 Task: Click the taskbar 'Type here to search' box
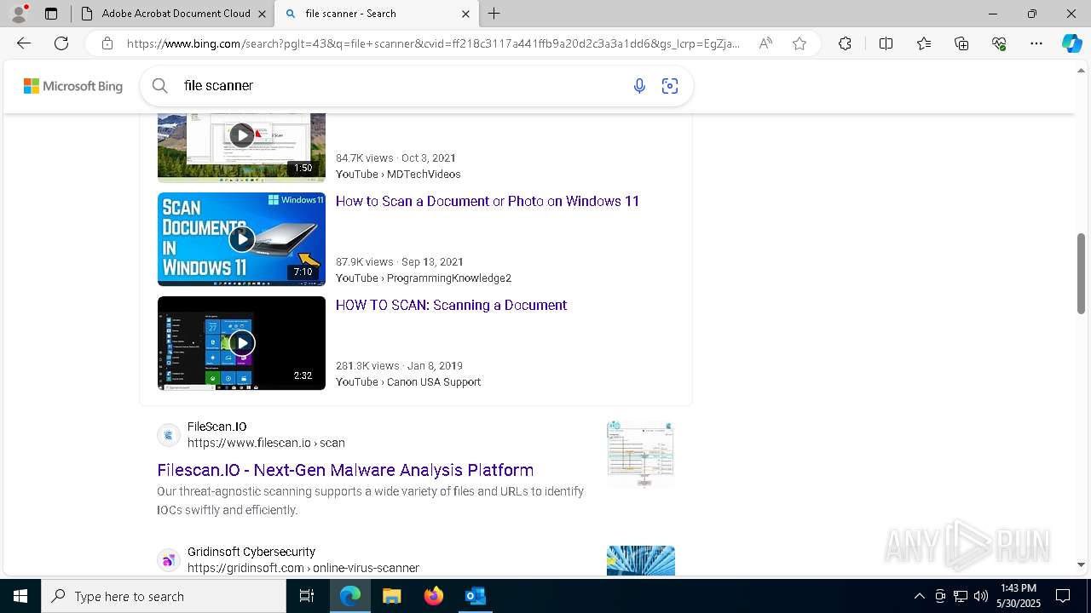point(164,596)
